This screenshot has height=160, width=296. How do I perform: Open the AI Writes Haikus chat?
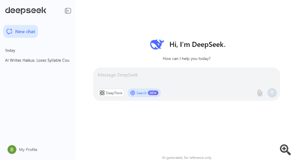coord(37,60)
